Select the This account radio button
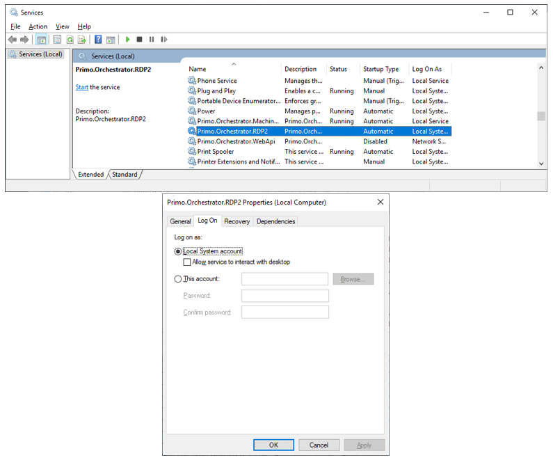Image resolution: width=553 pixels, height=460 pixels. click(x=178, y=279)
